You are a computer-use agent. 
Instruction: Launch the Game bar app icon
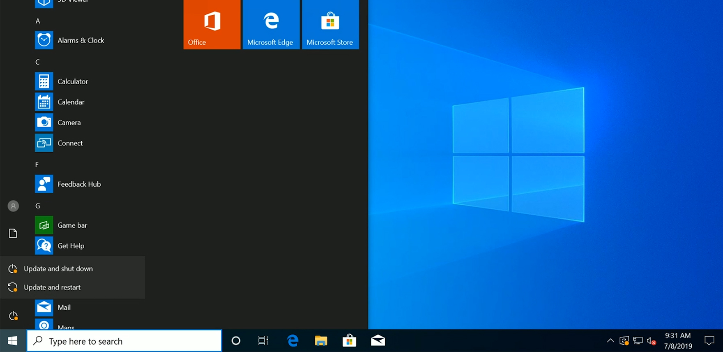coord(44,225)
